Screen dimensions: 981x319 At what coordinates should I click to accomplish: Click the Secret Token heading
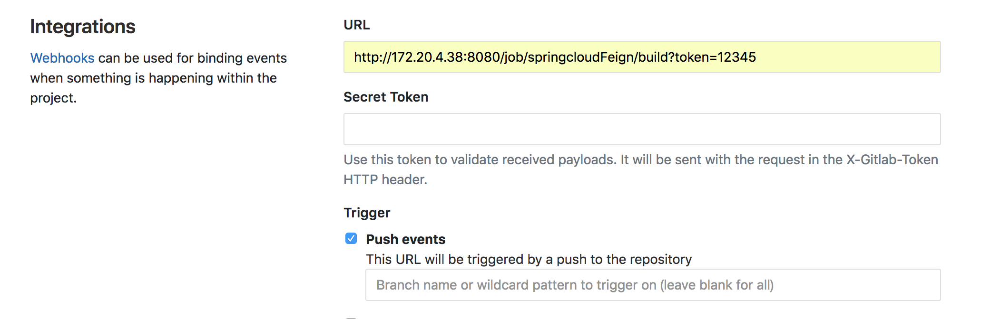click(386, 97)
